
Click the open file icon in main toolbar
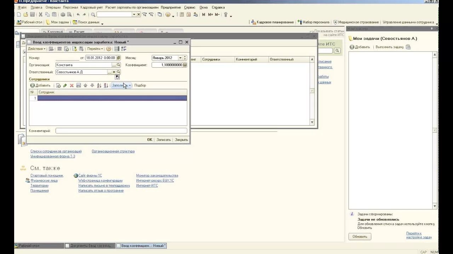(26, 14)
